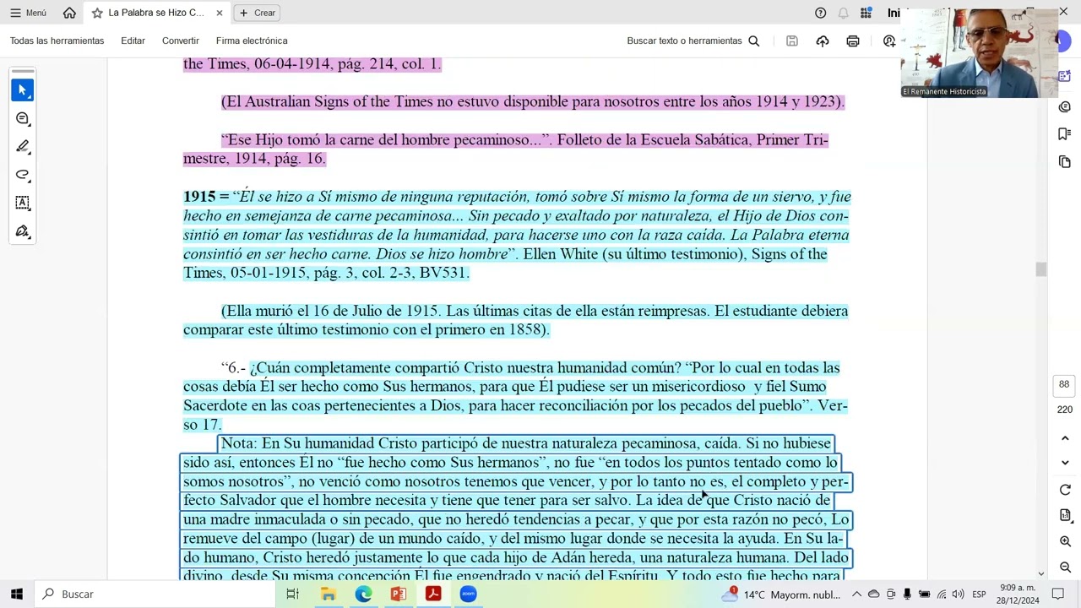Zoom in on the document
The height and width of the screenshot is (608, 1081).
[x=1065, y=541]
